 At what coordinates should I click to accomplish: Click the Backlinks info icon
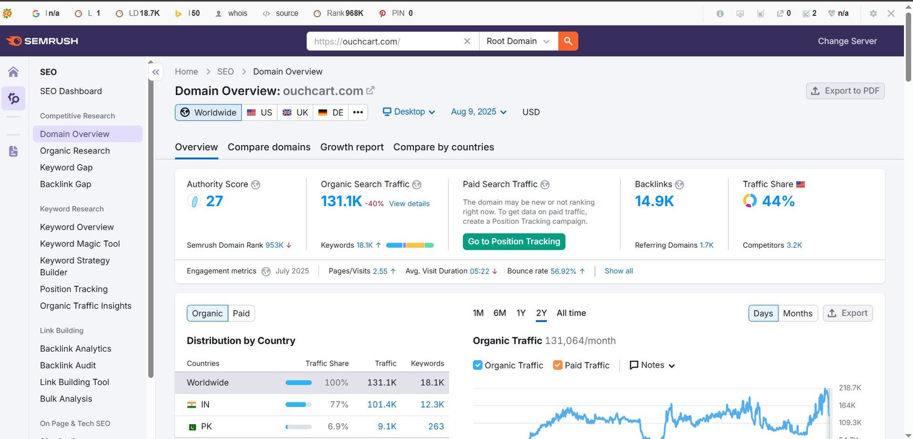tap(679, 184)
